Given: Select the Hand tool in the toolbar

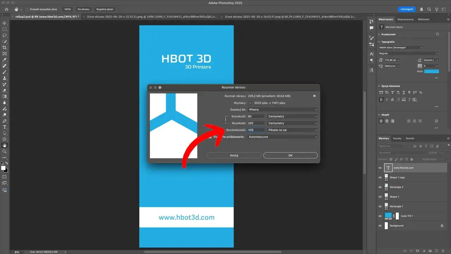Looking at the screenshot, I should (x=5, y=145).
